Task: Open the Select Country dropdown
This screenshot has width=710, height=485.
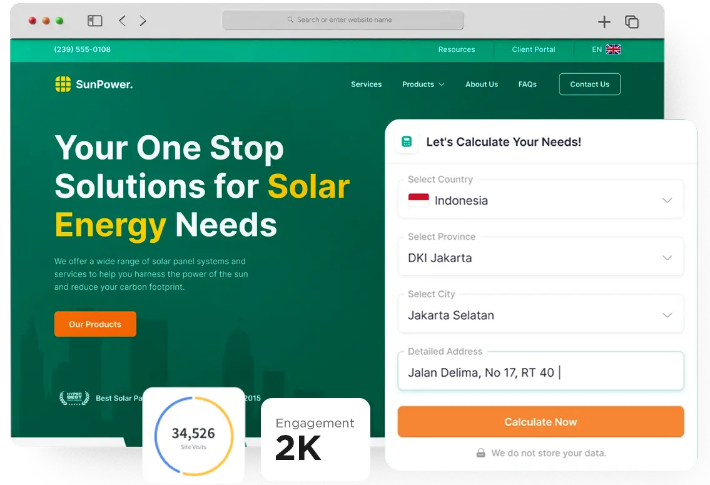Action: tap(540, 200)
